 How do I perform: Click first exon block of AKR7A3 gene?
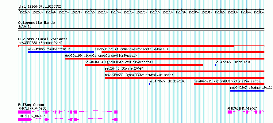pos(230,112)
